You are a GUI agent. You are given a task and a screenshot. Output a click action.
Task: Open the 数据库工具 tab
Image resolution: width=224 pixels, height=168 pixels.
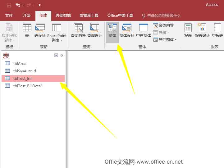point(89,16)
